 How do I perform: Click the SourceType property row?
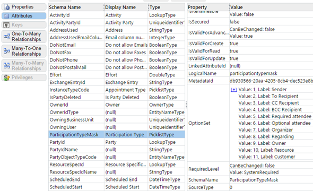click(x=250, y=187)
